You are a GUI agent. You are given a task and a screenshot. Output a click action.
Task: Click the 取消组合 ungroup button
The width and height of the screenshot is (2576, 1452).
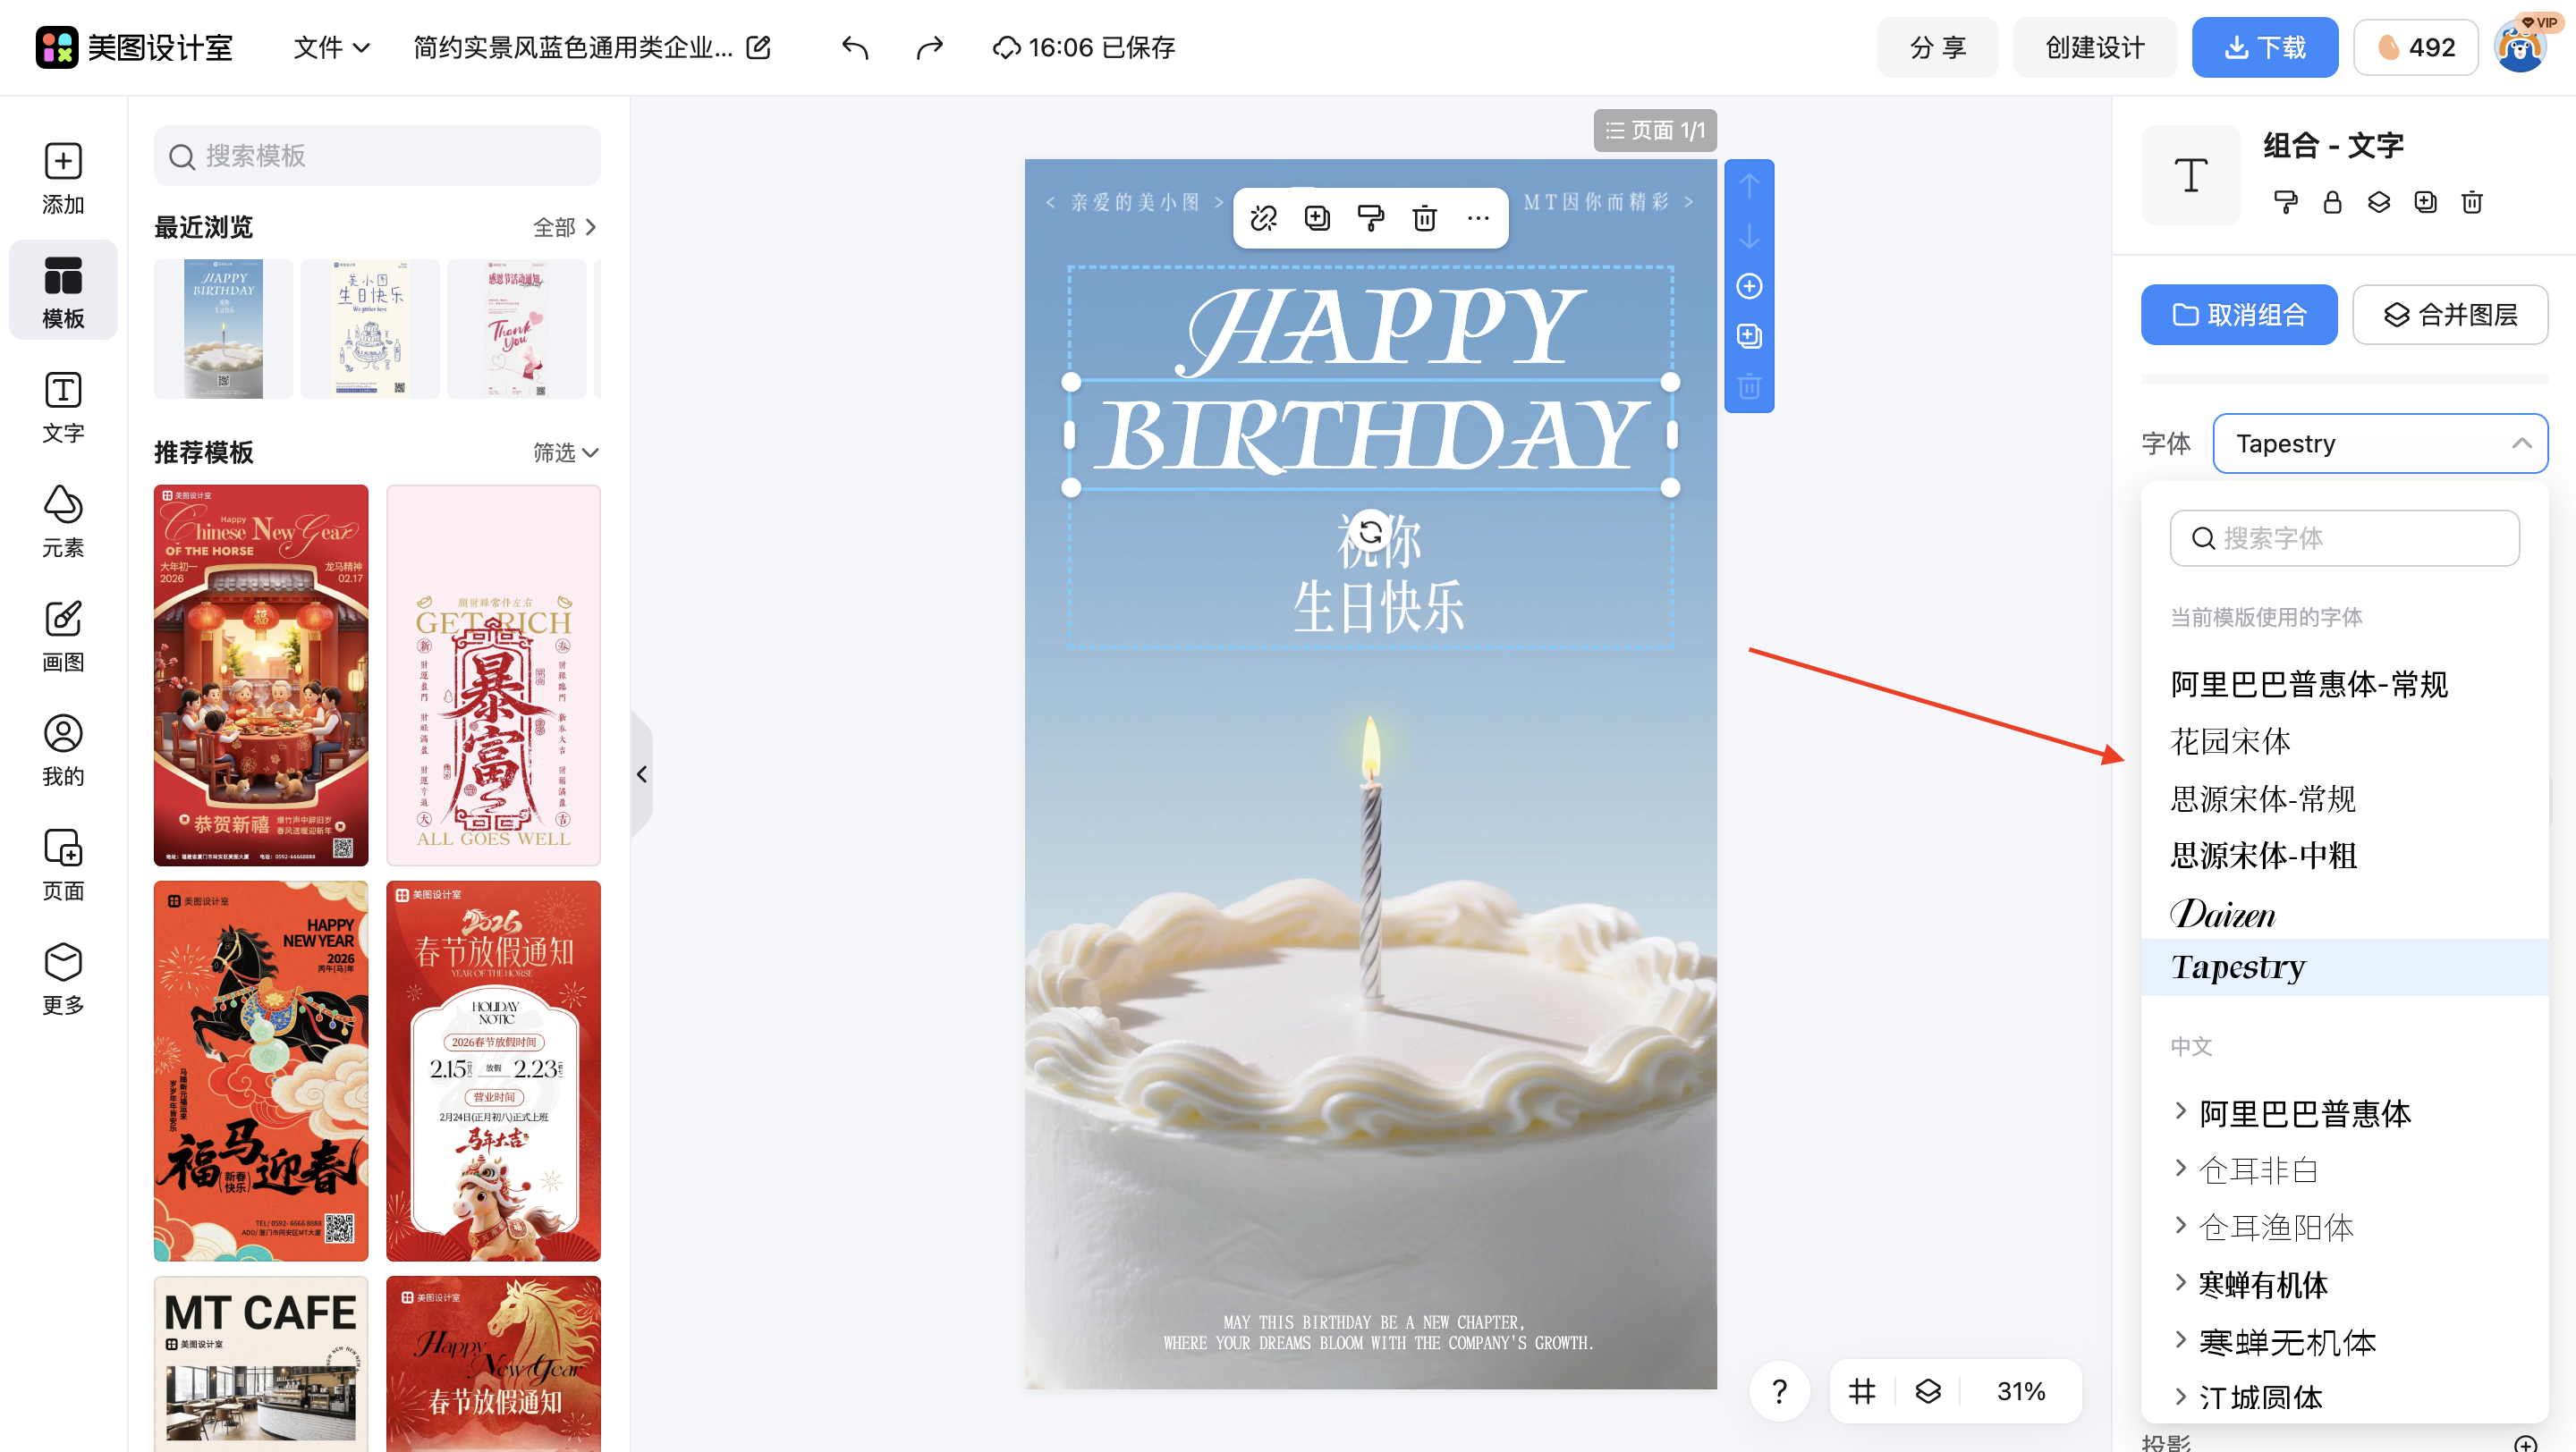(x=2239, y=315)
